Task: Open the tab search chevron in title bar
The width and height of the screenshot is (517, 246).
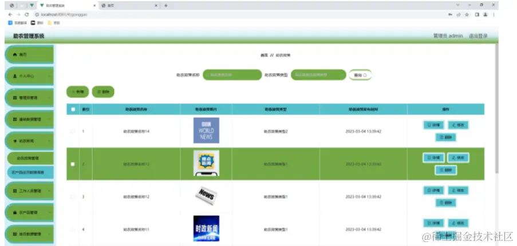Action: 458,5
